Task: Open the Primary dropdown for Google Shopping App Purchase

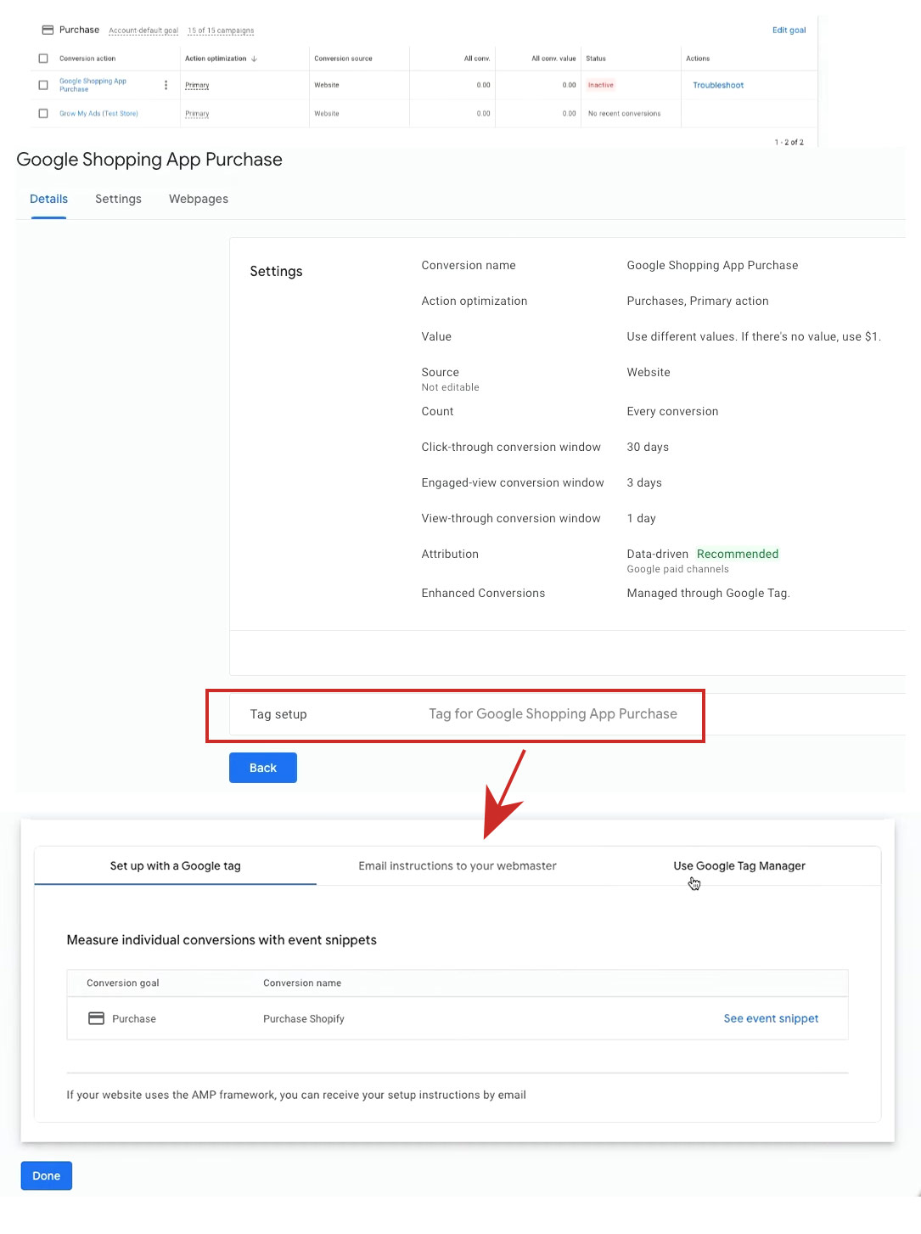Action: pyautogui.click(x=197, y=85)
